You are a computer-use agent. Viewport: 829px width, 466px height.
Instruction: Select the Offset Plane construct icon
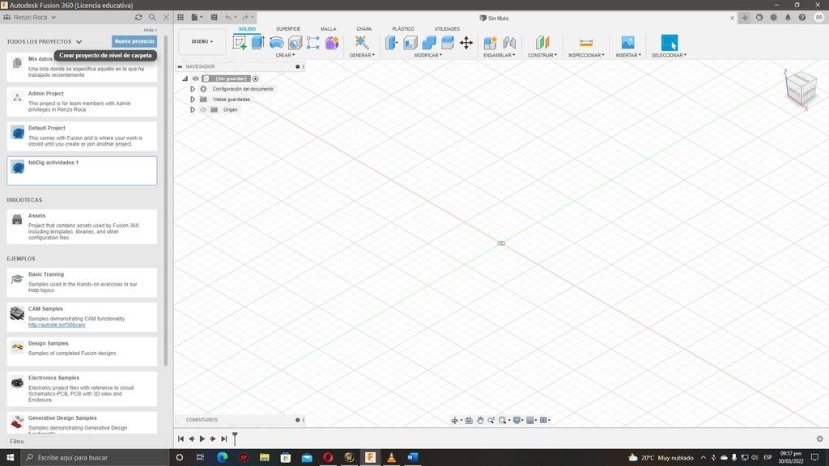click(542, 42)
